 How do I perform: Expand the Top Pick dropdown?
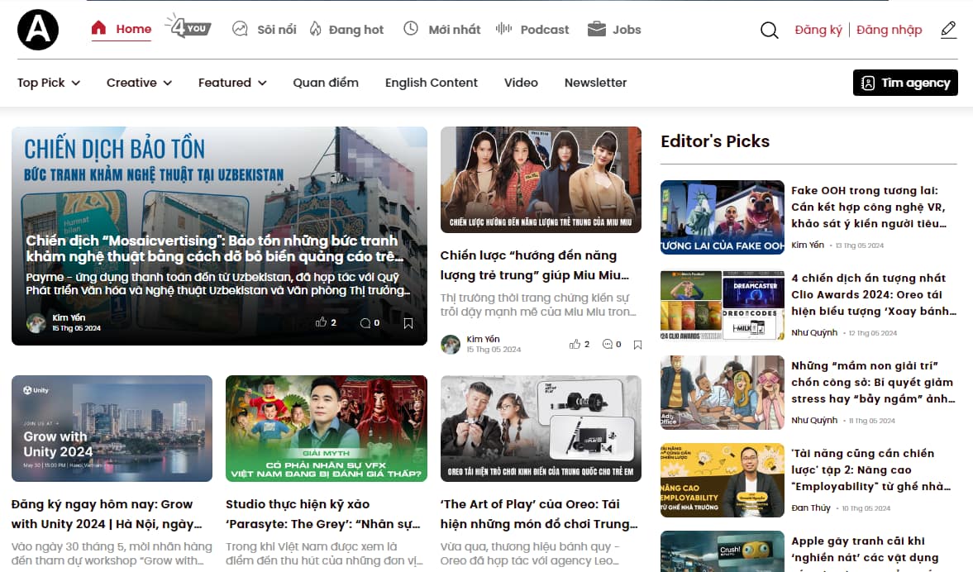[49, 83]
